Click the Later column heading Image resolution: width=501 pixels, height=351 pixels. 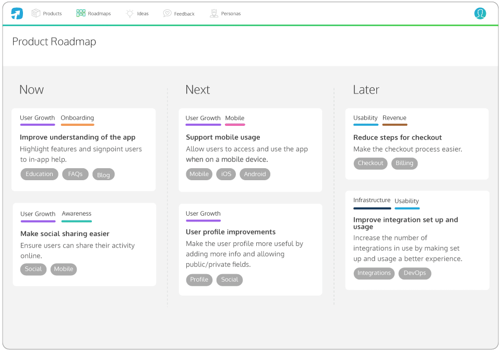(x=366, y=89)
